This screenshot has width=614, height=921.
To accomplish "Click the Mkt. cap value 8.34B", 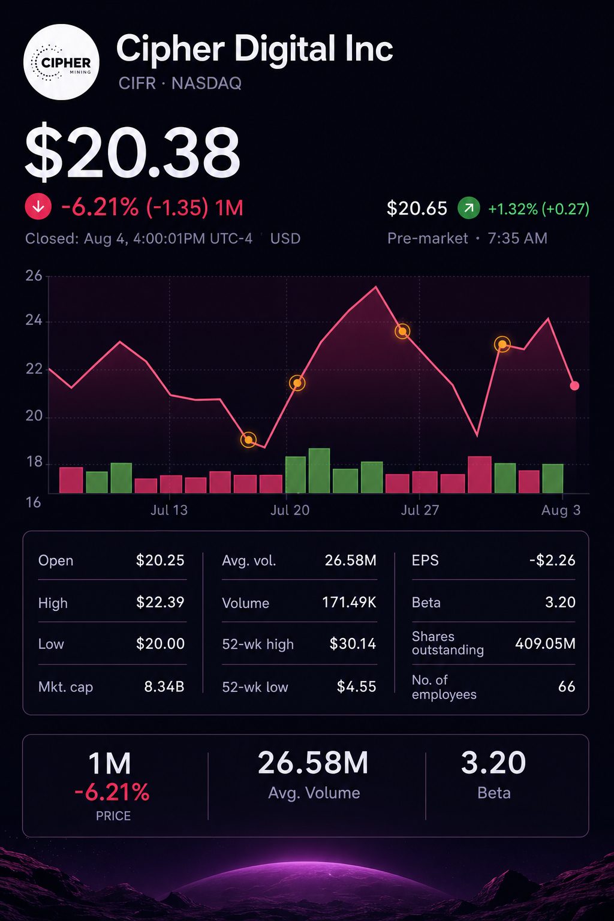I will [x=164, y=687].
